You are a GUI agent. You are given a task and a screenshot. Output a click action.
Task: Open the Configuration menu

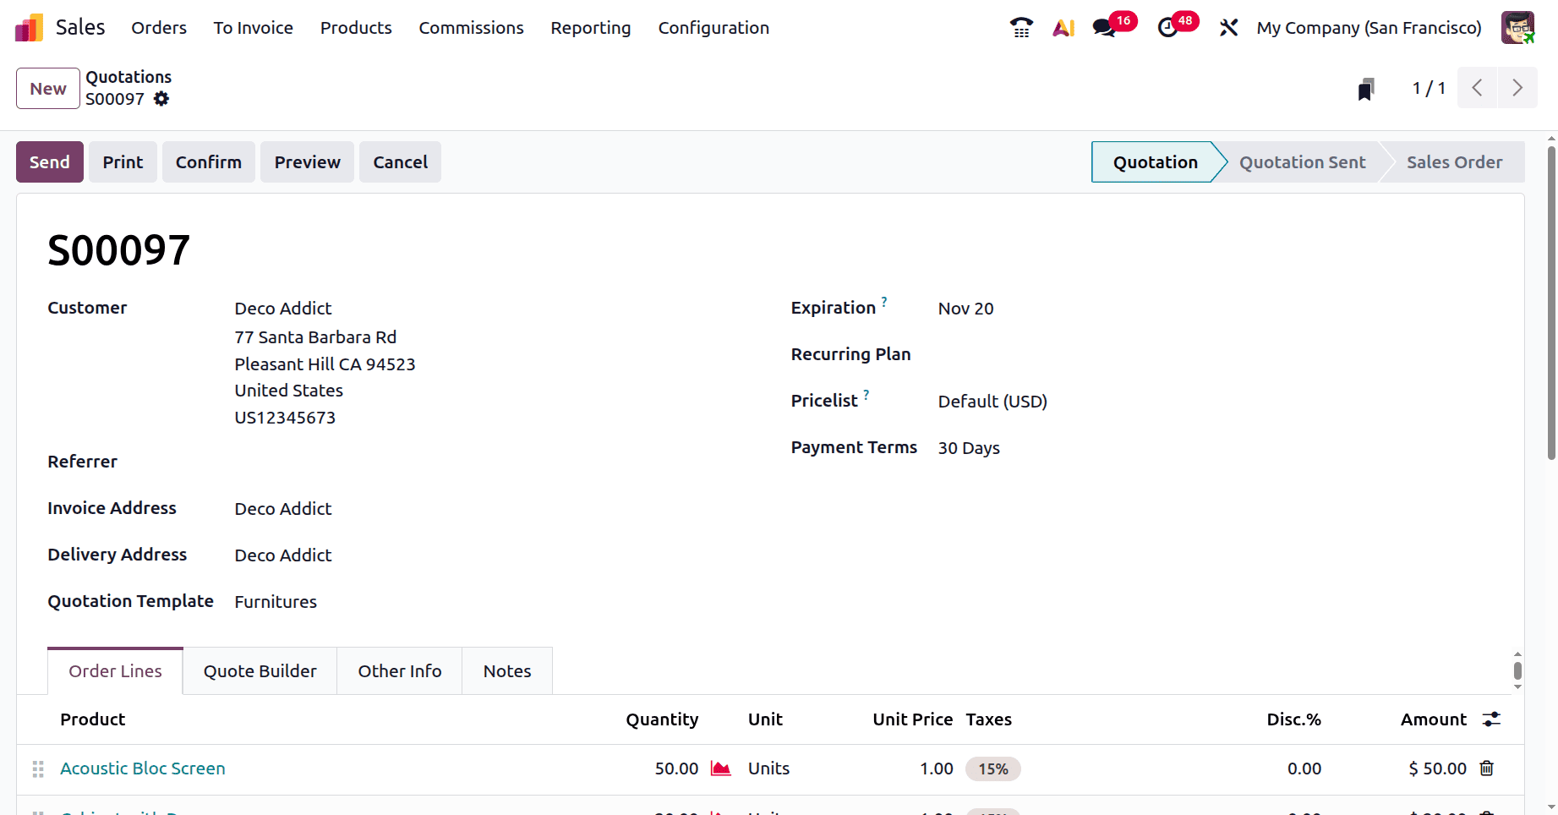[714, 28]
